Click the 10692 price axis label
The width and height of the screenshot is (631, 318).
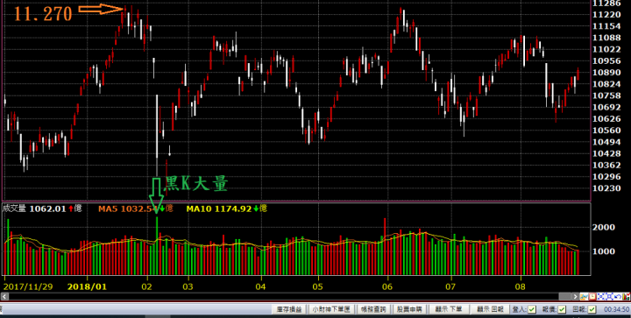point(606,108)
